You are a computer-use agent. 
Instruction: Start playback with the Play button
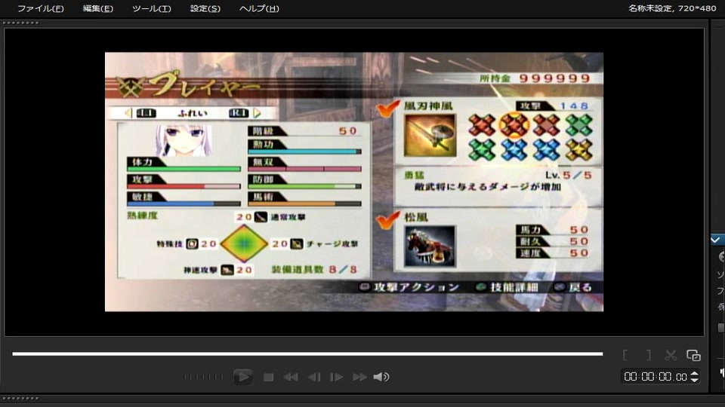pyautogui.click(x=242, y=377)
